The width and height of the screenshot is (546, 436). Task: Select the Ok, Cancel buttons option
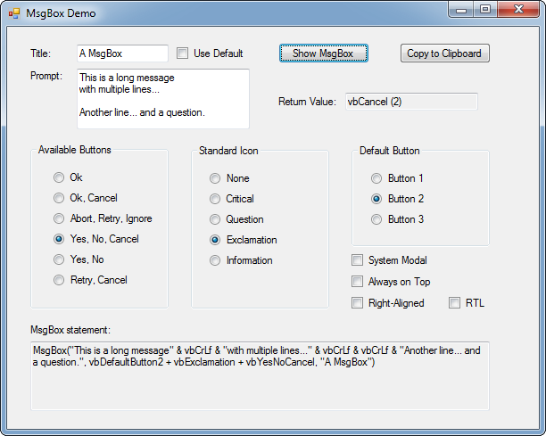coord(59,198)
